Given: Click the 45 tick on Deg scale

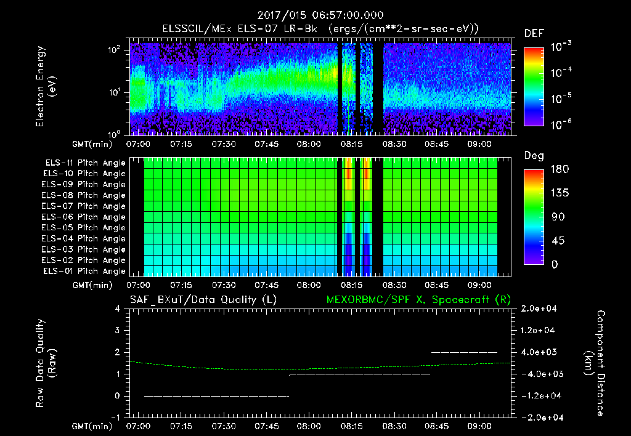Looking at the screenshot, I should 558,241.
